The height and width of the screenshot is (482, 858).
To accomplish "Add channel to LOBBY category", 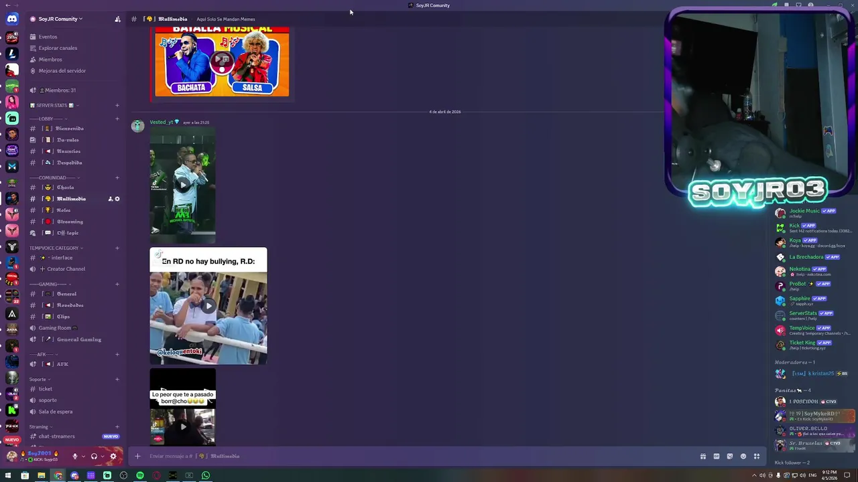I will 117,118.
